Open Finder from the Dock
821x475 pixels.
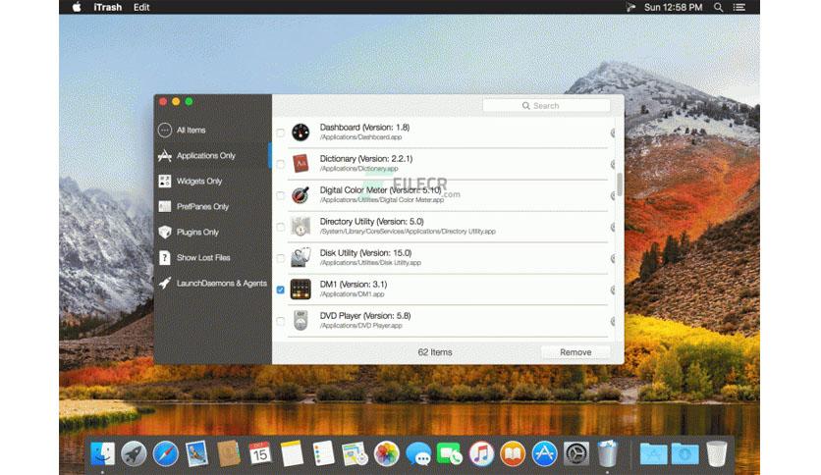pos(102,453)
